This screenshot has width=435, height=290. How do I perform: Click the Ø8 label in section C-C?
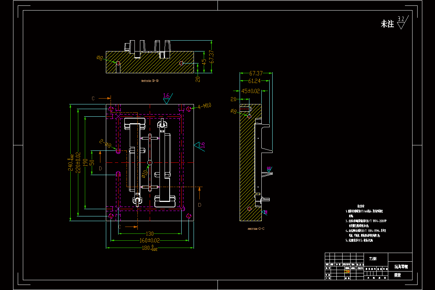(x=234, y=112)
